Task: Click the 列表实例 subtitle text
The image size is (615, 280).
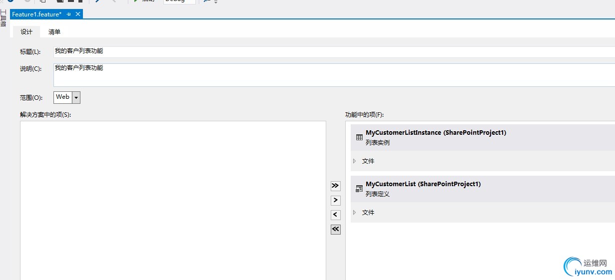Action: pos(377,143)
